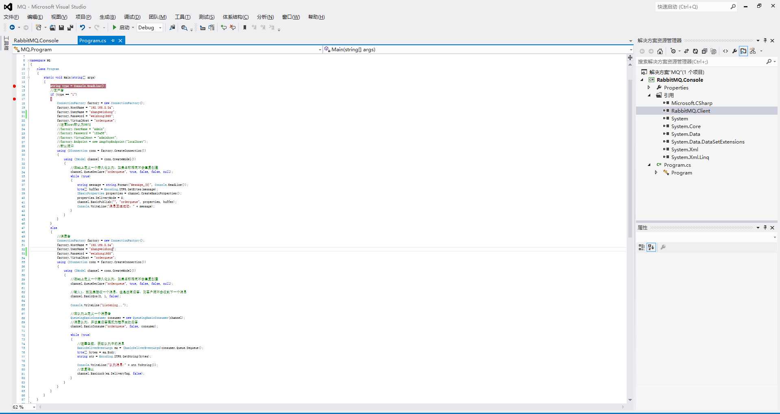This screenshot has height=414, width=780.
Task: Open the 体系结构(C) menu
Action: pos(235,17)
